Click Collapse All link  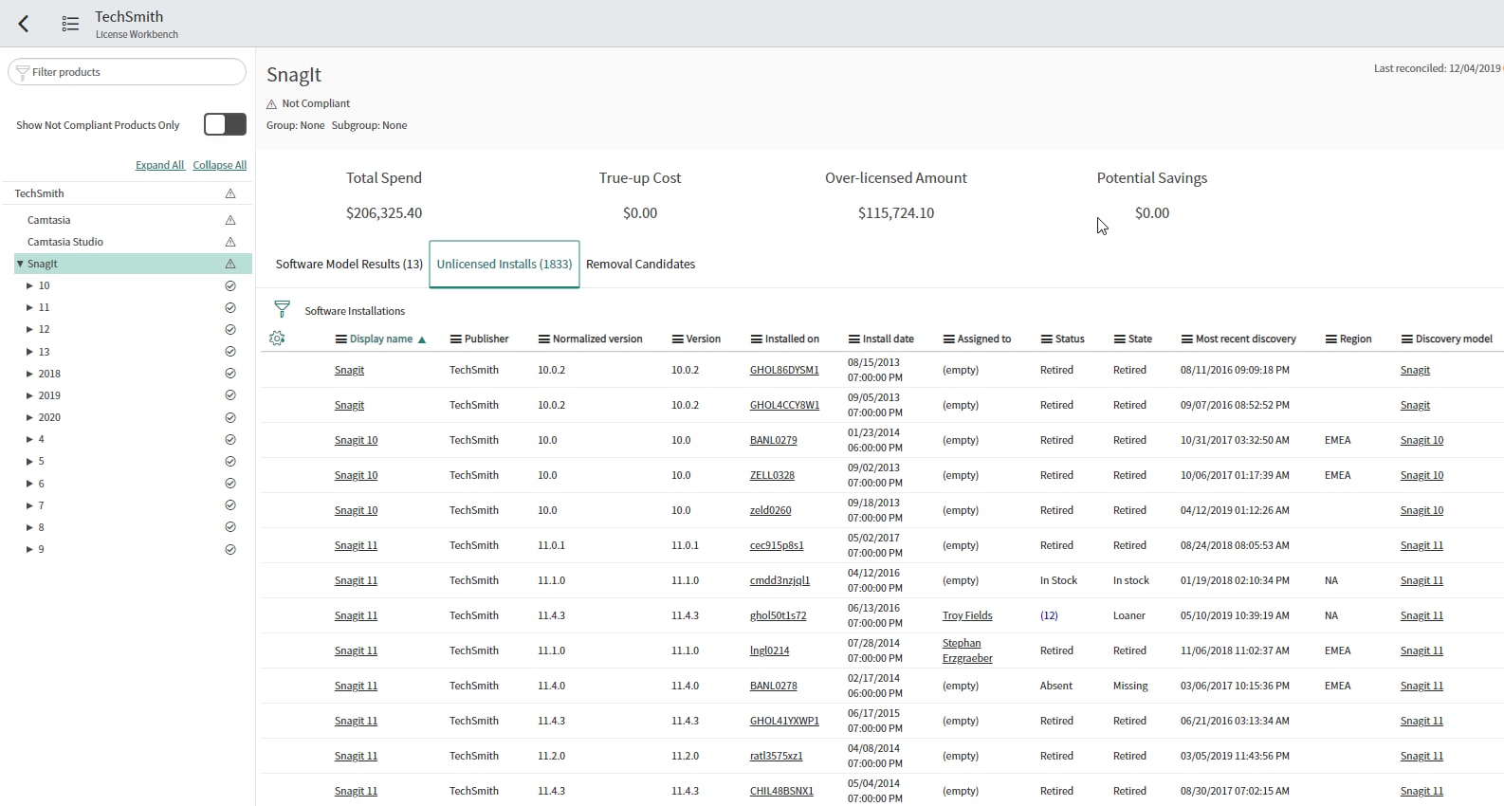click(x=220, y=165)
